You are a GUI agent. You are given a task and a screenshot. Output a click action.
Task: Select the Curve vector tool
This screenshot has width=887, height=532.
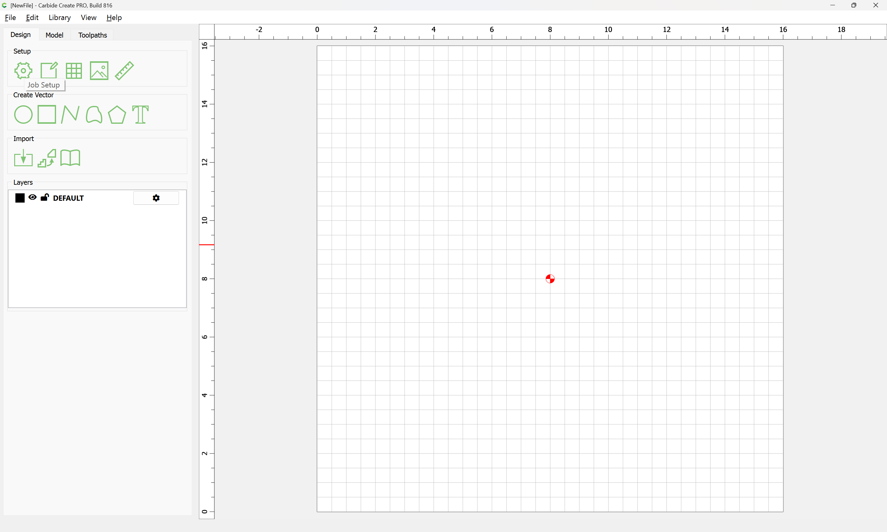point(94,115)
